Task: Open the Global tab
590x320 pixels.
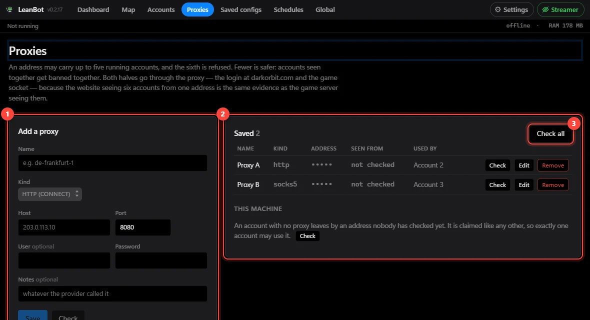Action: tap(325, 9)
